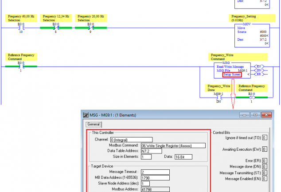Select the MSG Read/Write Message instruction block
This screenshot has height=192, width=281.
pos(232,70)
